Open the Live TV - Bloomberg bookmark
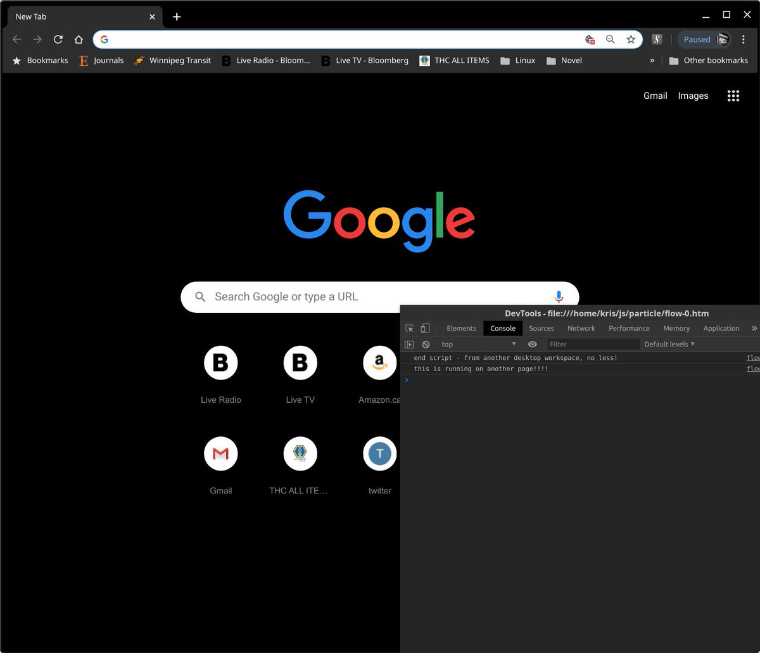Screen dimensions: 760x653 point(364,60)
